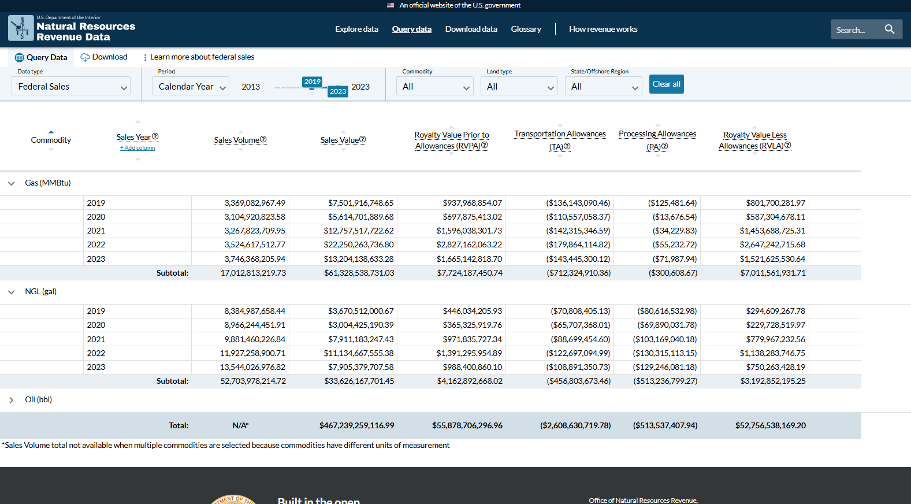
Task: Click the search magnifier icon
Action: point(889,29)
